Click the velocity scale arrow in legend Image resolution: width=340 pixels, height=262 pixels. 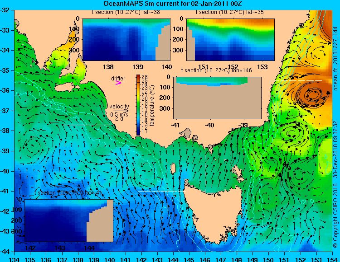click(x=121, y=111)
